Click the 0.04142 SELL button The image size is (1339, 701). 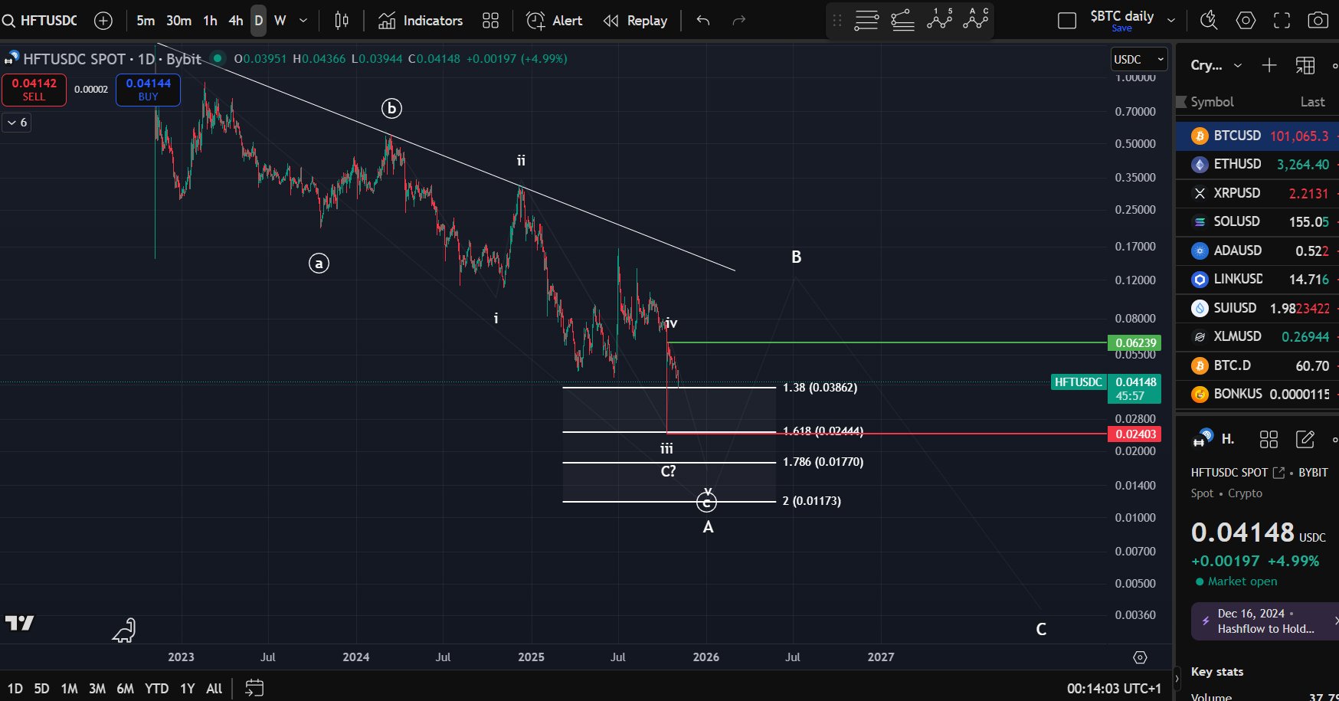[34, 90]
